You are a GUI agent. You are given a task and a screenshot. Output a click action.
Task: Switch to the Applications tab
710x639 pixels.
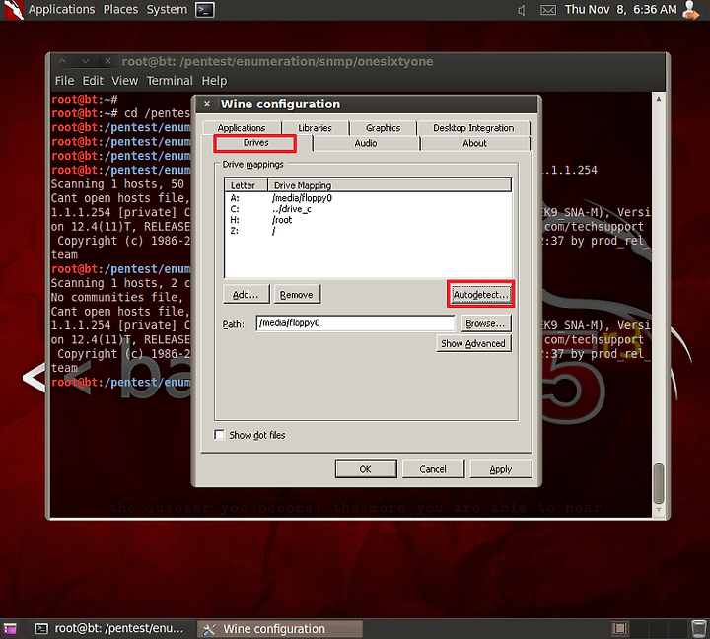(x=242, y=128)
